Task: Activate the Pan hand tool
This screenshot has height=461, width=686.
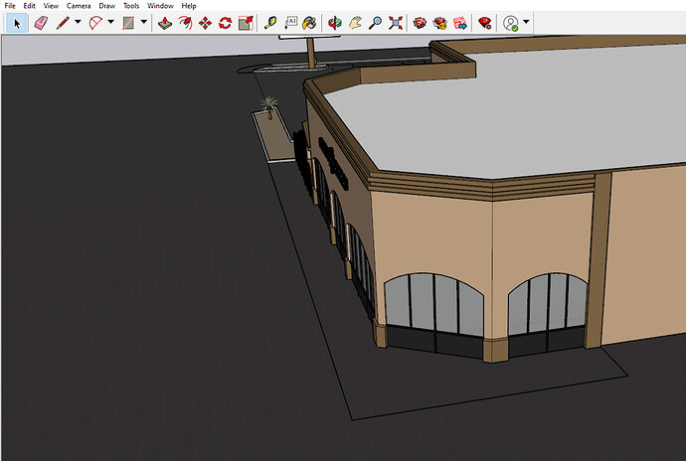Action: click(355, 23)
